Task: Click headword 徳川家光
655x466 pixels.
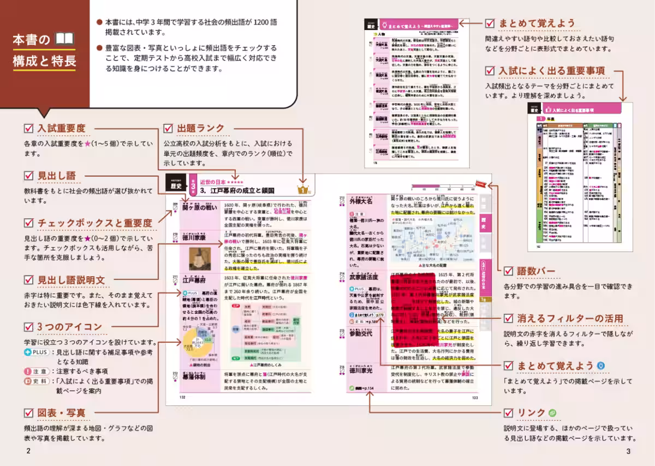Action: [x=361, y=371]
